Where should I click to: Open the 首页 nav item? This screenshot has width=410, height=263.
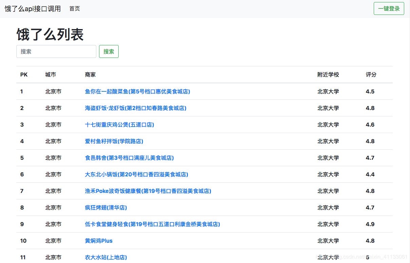75,8
